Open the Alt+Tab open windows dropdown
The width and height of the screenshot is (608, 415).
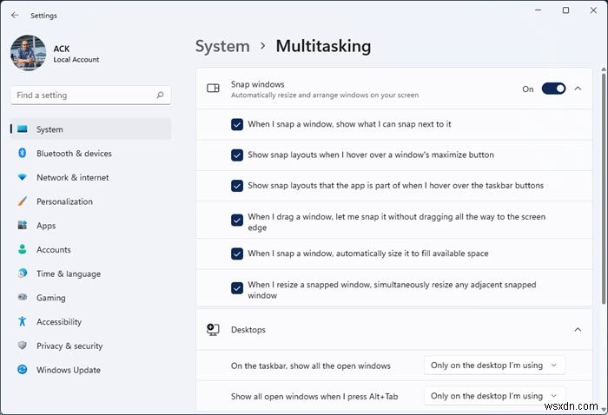494,396
